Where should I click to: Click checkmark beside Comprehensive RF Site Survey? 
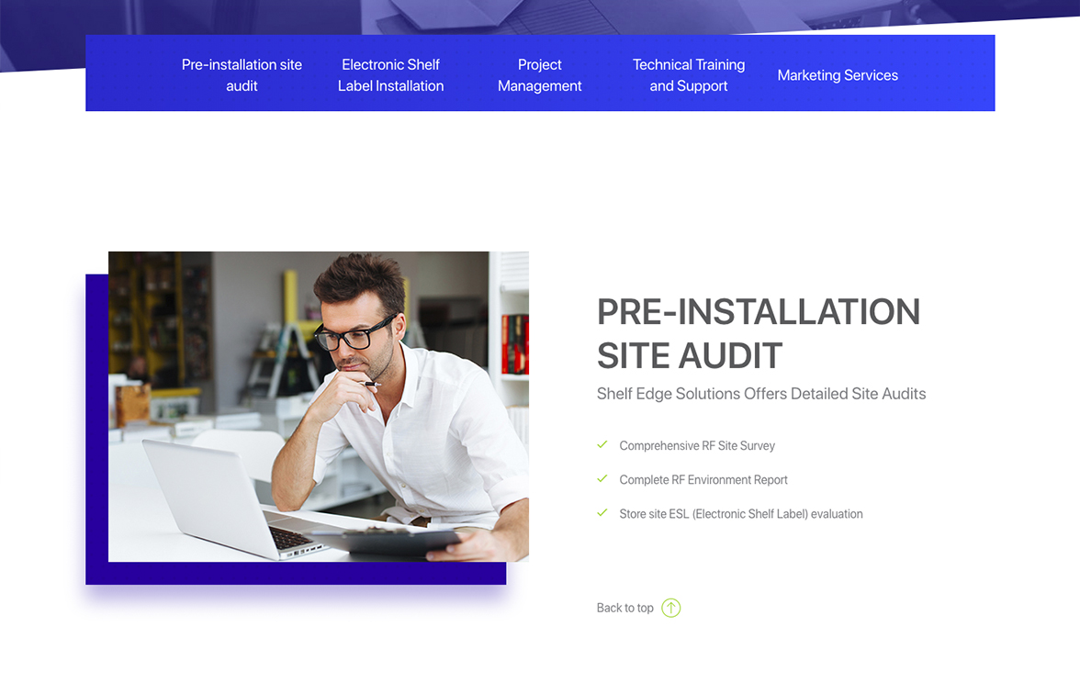[x=602, y=444]
